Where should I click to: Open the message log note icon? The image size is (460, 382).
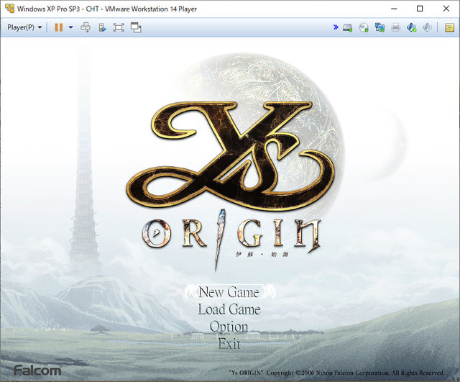449,27
